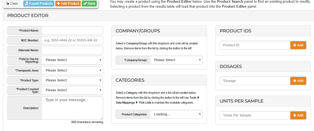314x131 pixels.
Task: Click the Description message text area
Action: pyautogui.click(x=72, y=108)
